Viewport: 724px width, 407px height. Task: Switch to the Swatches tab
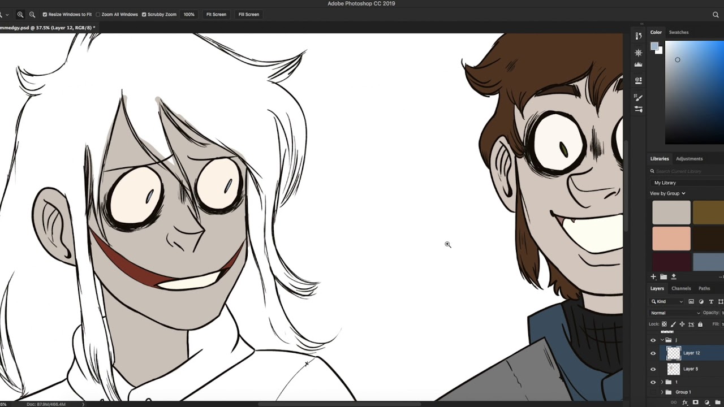click(x=679, y=32)
